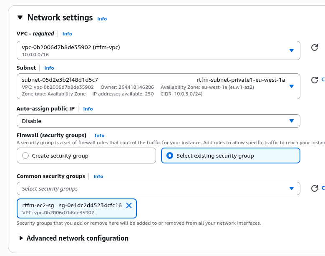Show Info for Common security groups

click(x=98, y=176)
